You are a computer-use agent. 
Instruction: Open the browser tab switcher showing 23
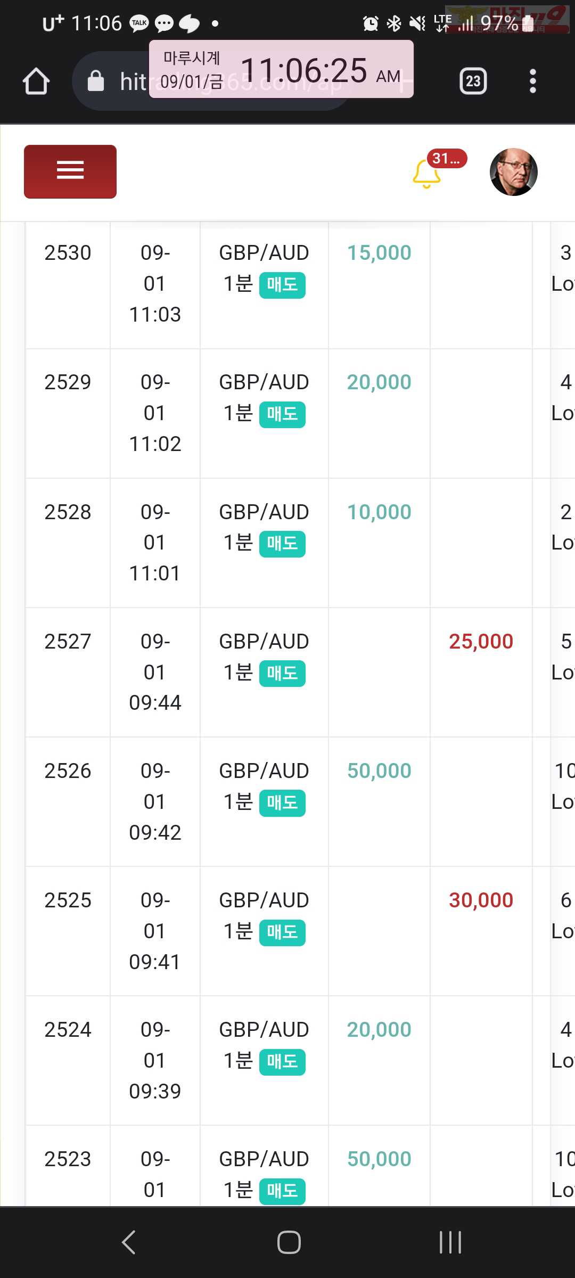(473, 81)
